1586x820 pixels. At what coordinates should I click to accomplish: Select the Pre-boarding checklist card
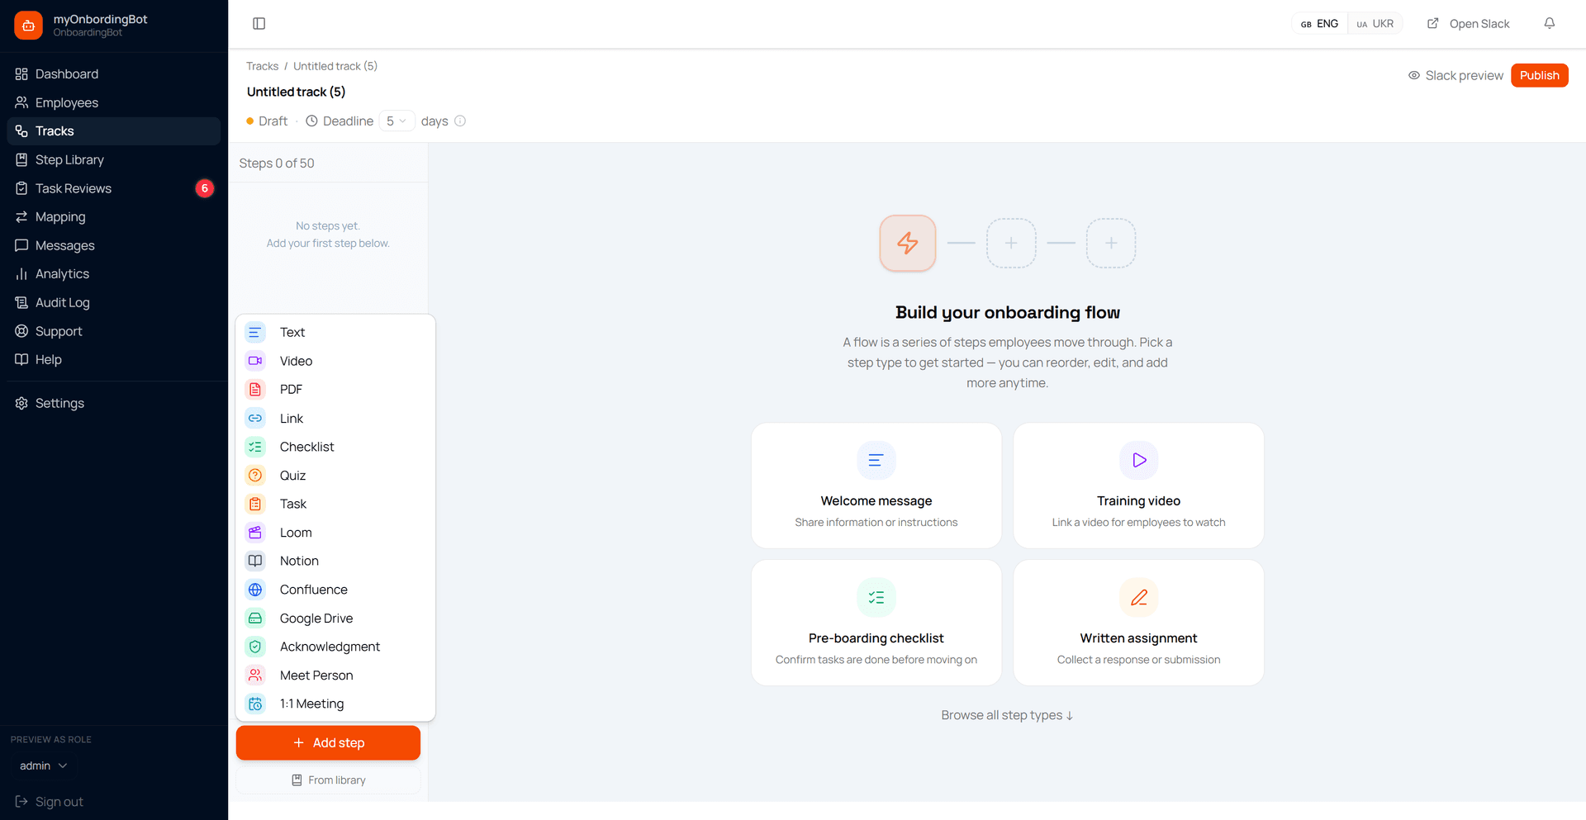[x=876, y=623]
